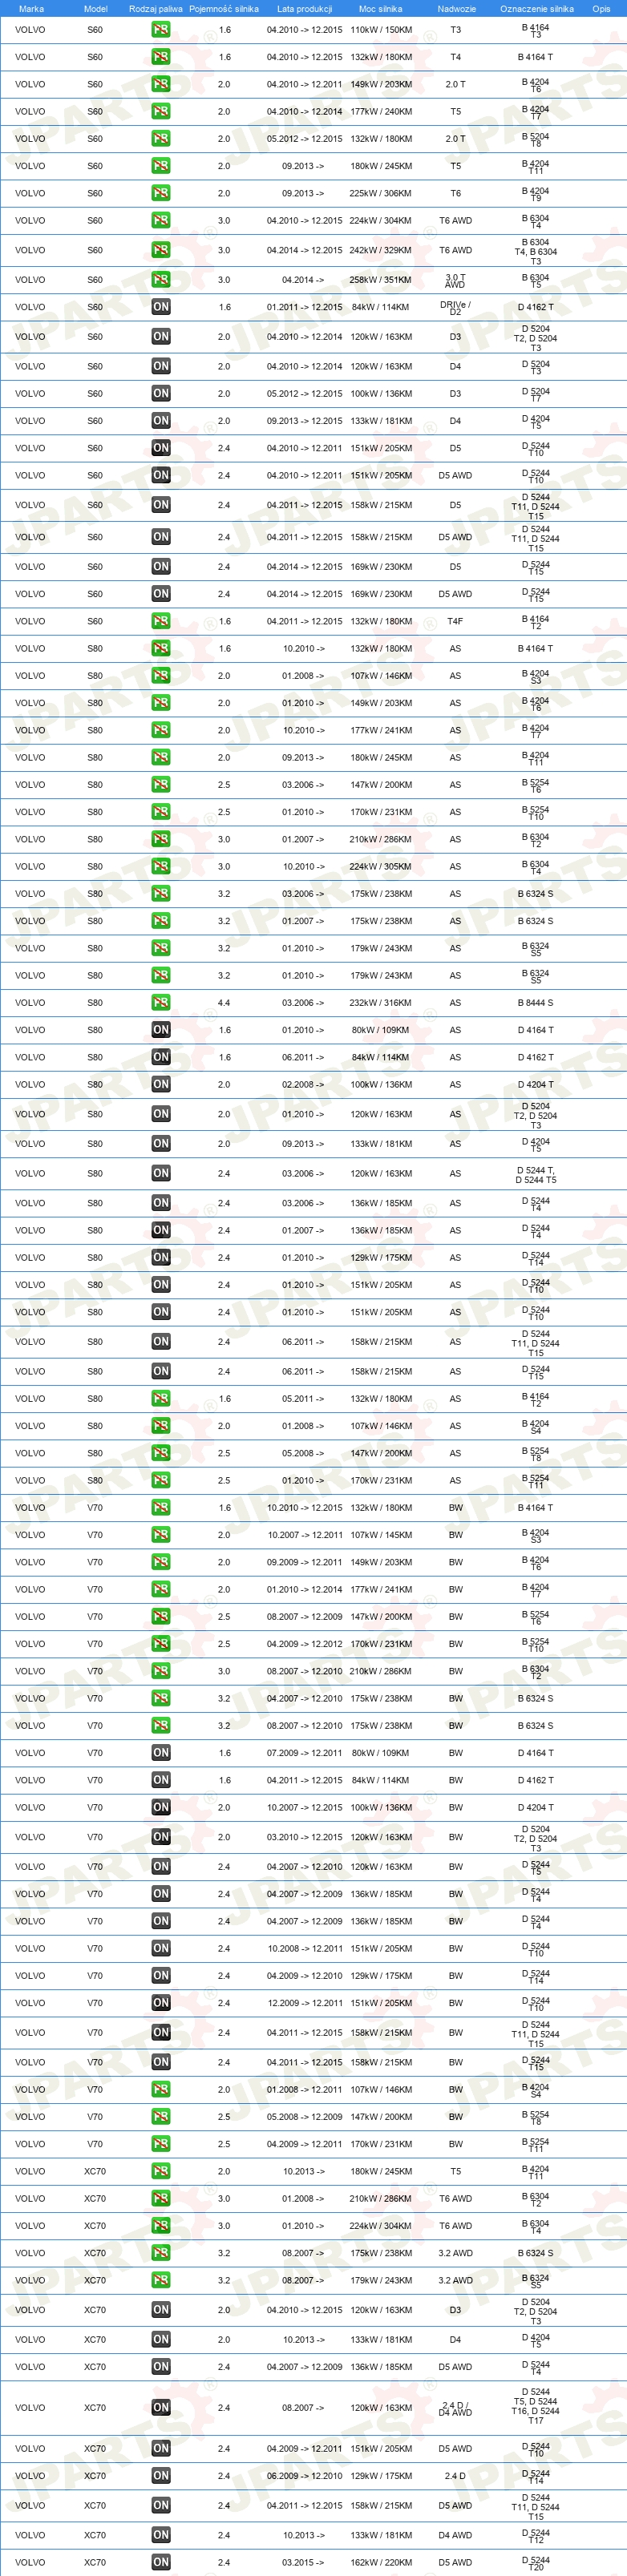Click petrol icon in S60 110kW / 150KM row
Viewport: 627px width, 2576px height.
[x=160, y=30]
